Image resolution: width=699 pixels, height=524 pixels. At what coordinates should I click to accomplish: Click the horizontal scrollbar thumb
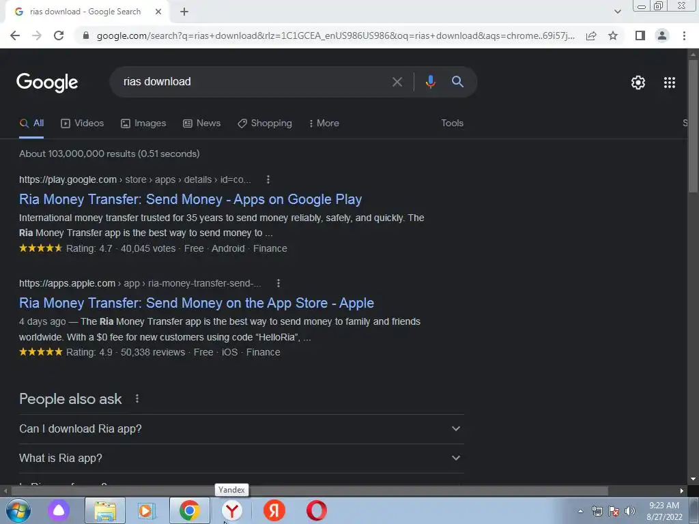pyautogui.click(x=310, y=491)
